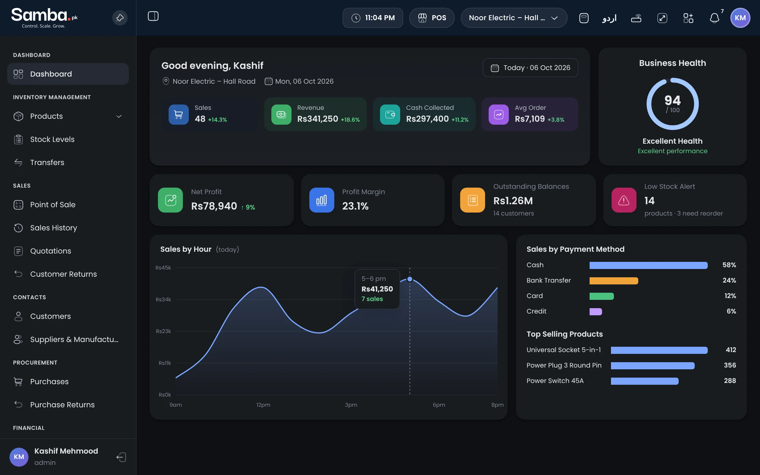This screenshot has width=760, height=475.
Task: Open the Noor Electric branch dropdown
Action: [x=514, y=18]
